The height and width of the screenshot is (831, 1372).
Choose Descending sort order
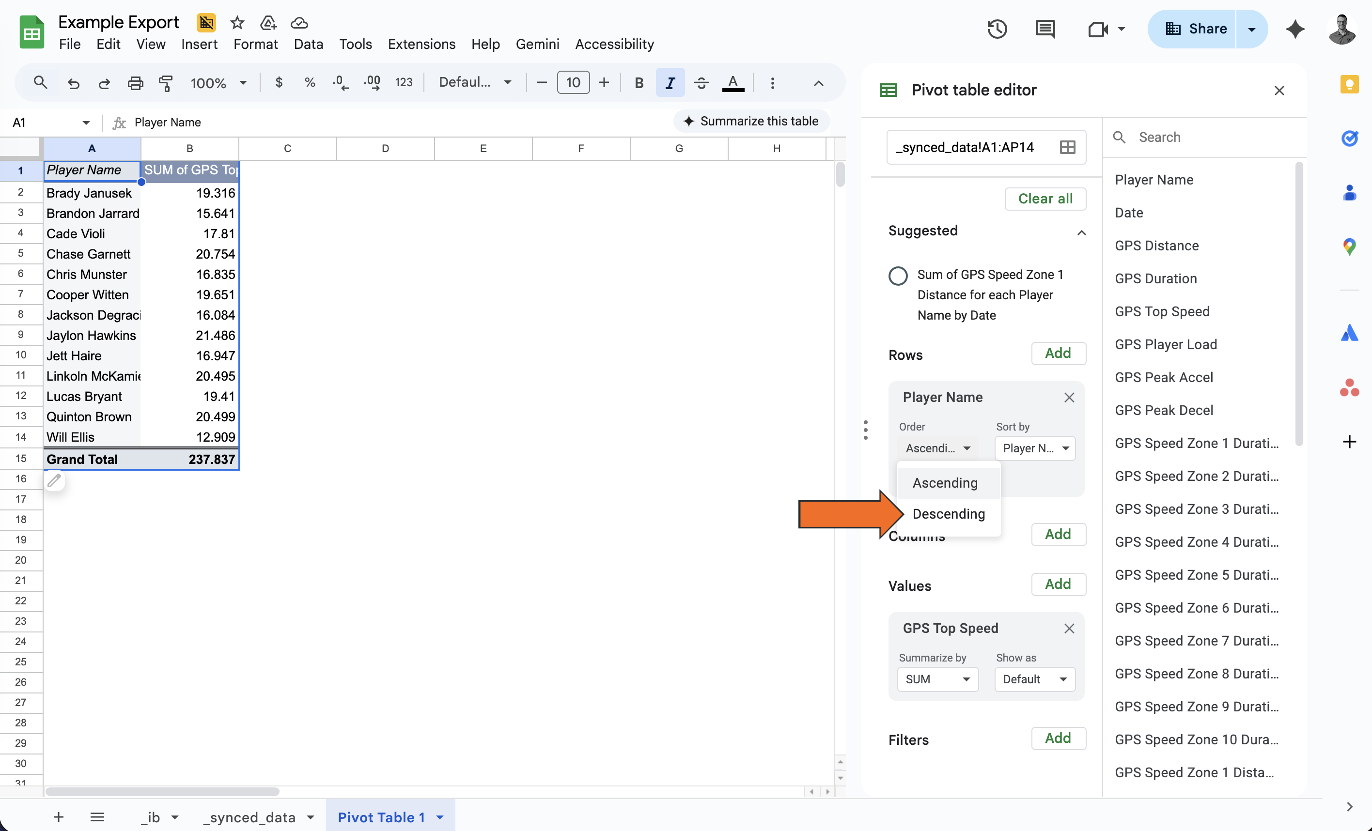(x=948, y=514)
